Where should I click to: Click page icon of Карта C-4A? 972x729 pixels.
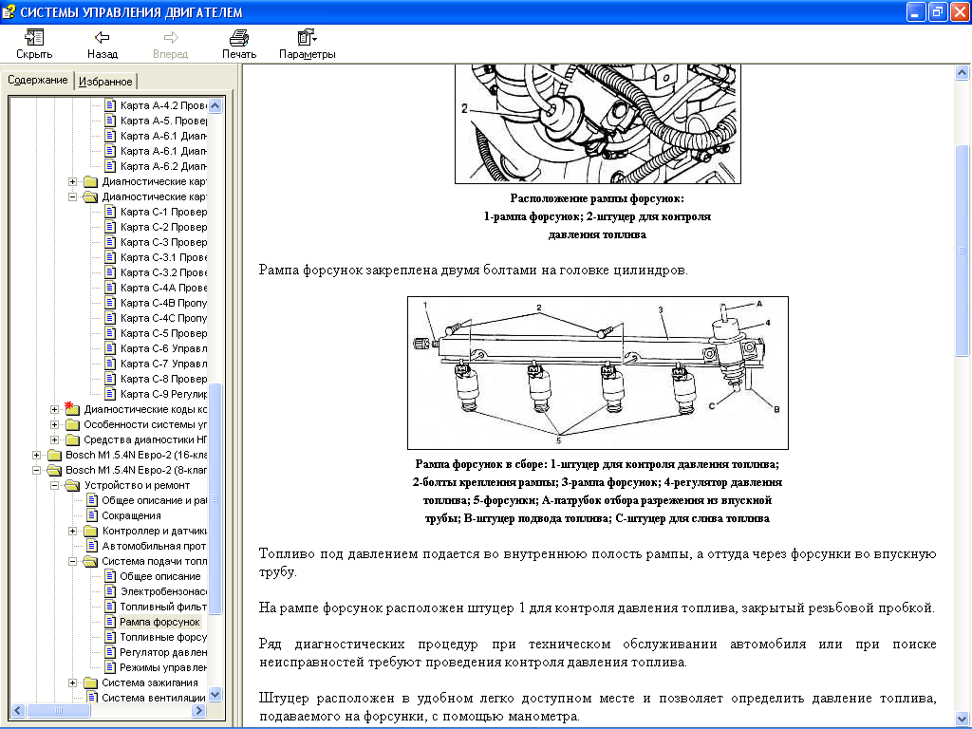click(110, 288)
